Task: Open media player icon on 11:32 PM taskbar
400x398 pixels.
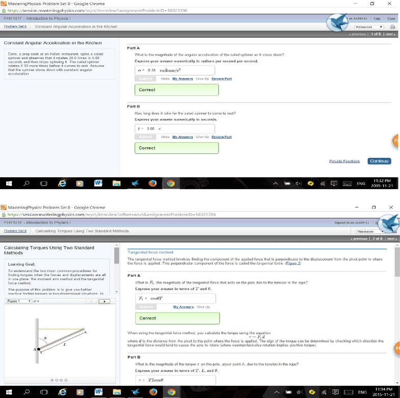Action: pos(80,183)
